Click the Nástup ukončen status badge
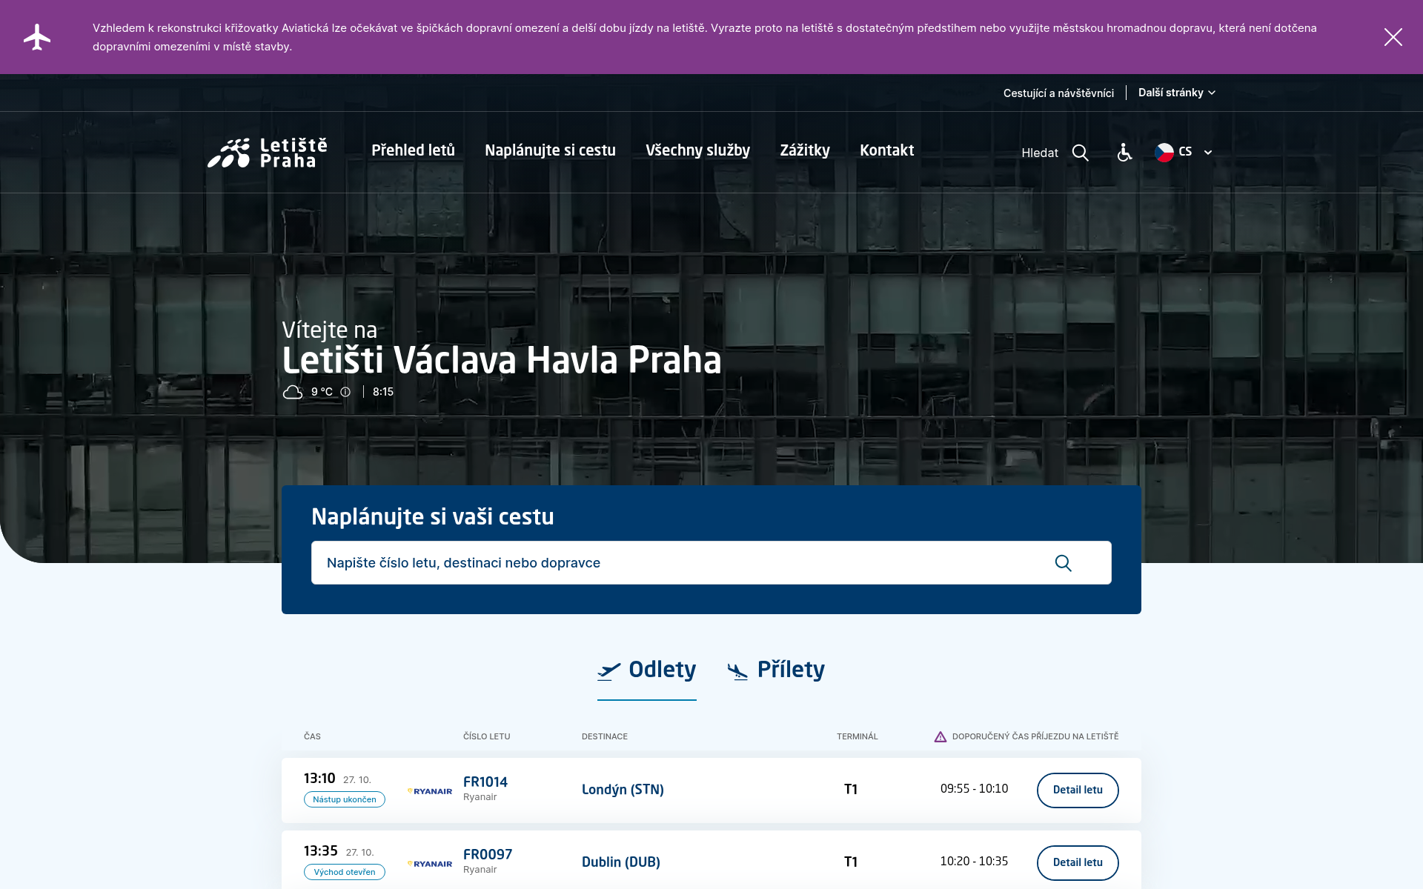This screenshot has height=889, width=1423. (x=345, y=799)
